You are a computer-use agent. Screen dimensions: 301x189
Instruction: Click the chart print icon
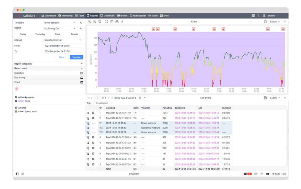[x=265, y=21]
